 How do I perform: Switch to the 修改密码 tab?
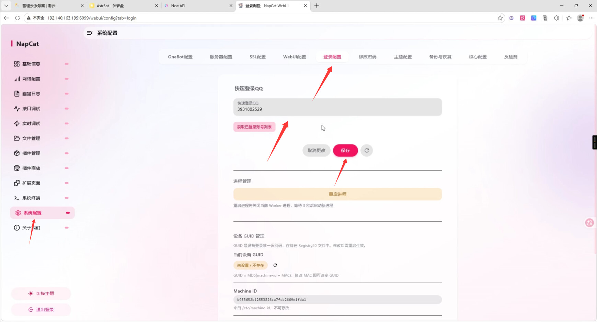point(367,57)
